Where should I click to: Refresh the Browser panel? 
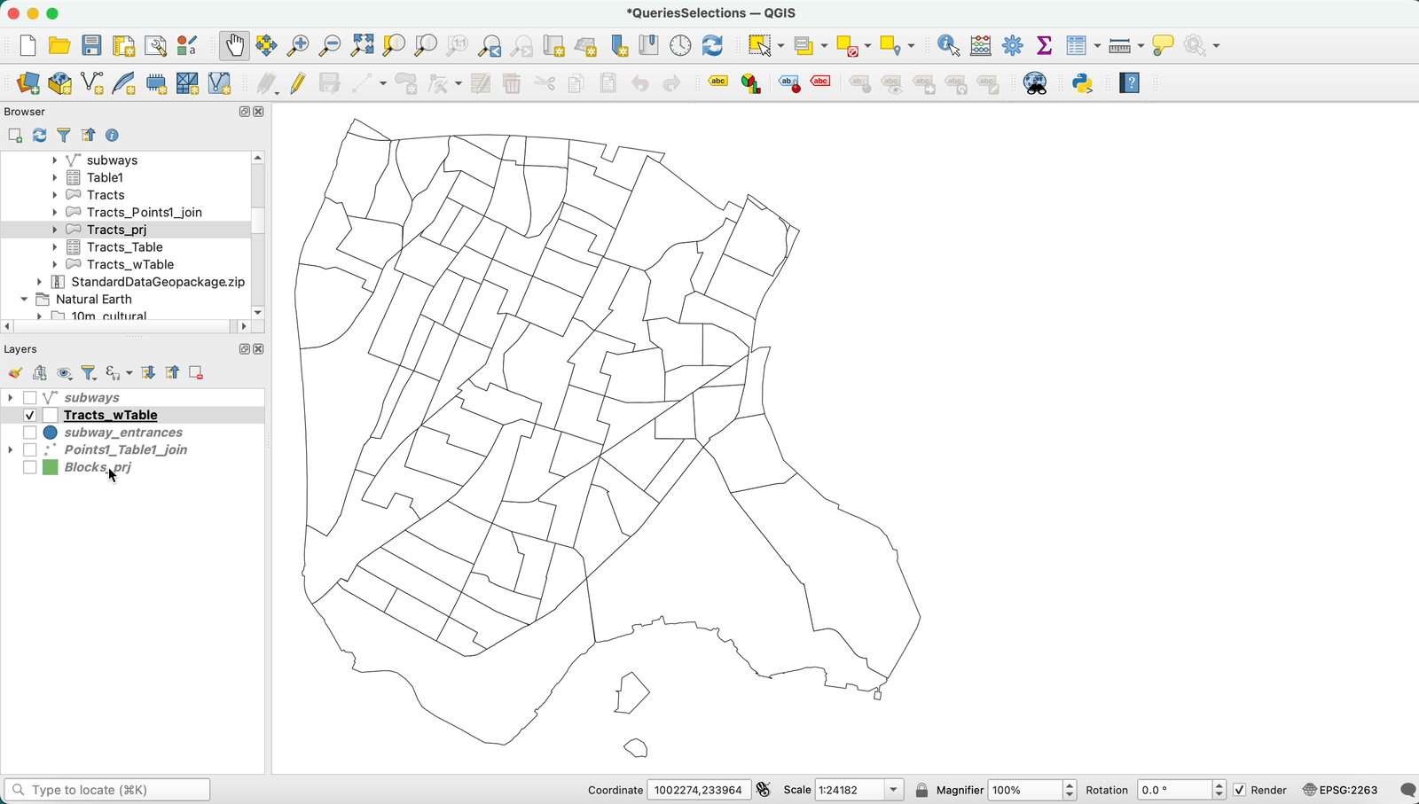[39, 135]
